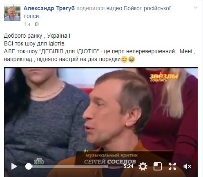203x177 pixels.
Task: Open the shared видео link
Action: (114, 9)
